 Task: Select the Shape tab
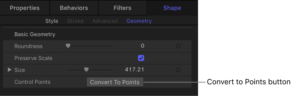pyautogui.click(x=172, y=8)
